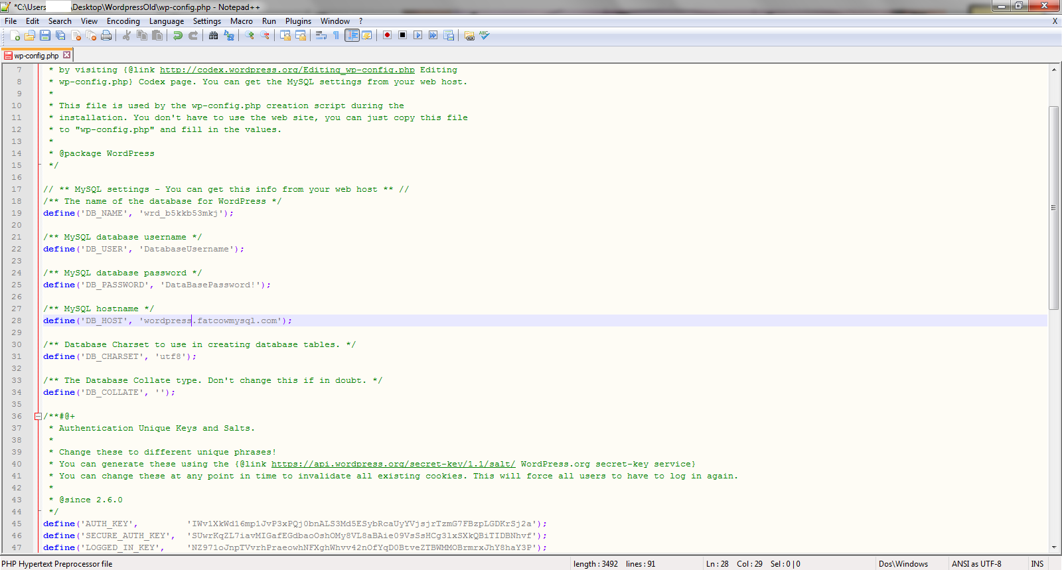Save the current recorded macro
This screenshot has height=570, width=1062.
point(449,35)
